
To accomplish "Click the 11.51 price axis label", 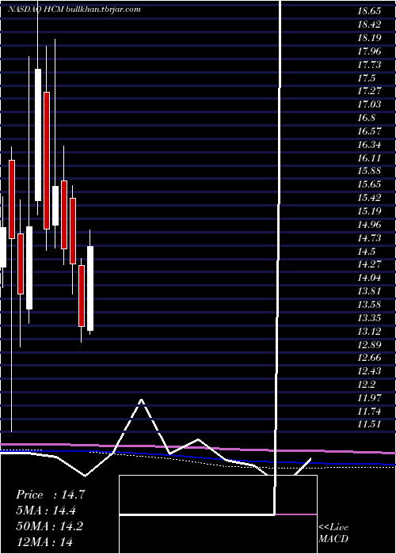I will [x=369, y=425].
